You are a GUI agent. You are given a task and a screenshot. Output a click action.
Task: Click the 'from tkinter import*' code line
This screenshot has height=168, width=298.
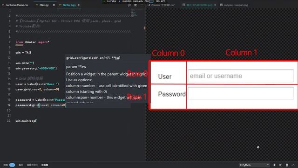33,42
